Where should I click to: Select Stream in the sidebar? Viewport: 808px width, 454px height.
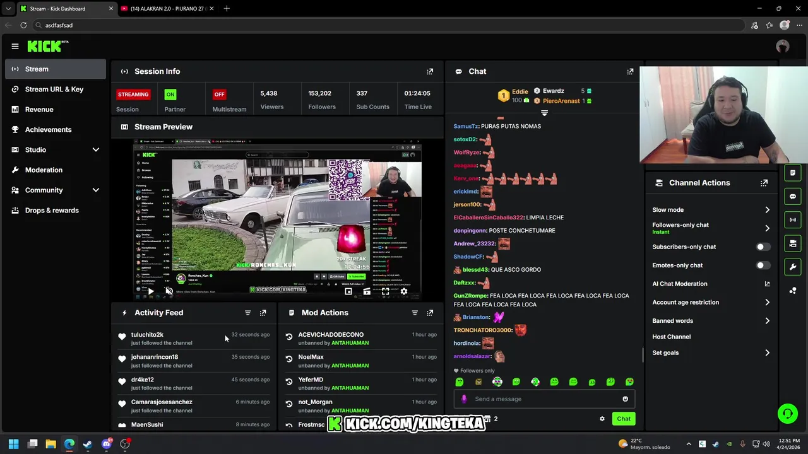[x=56, y=69]
